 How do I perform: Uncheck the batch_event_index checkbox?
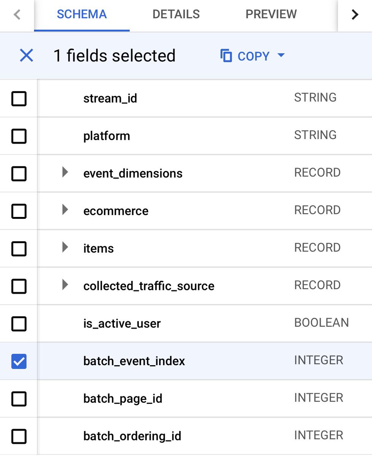click(x=19, y=361)
